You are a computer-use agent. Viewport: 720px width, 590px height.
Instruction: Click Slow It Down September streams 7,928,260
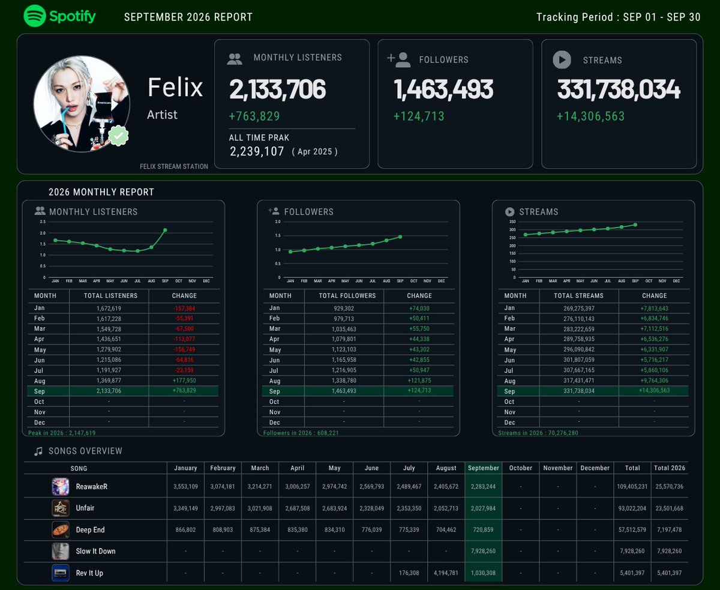pos(484,551)
